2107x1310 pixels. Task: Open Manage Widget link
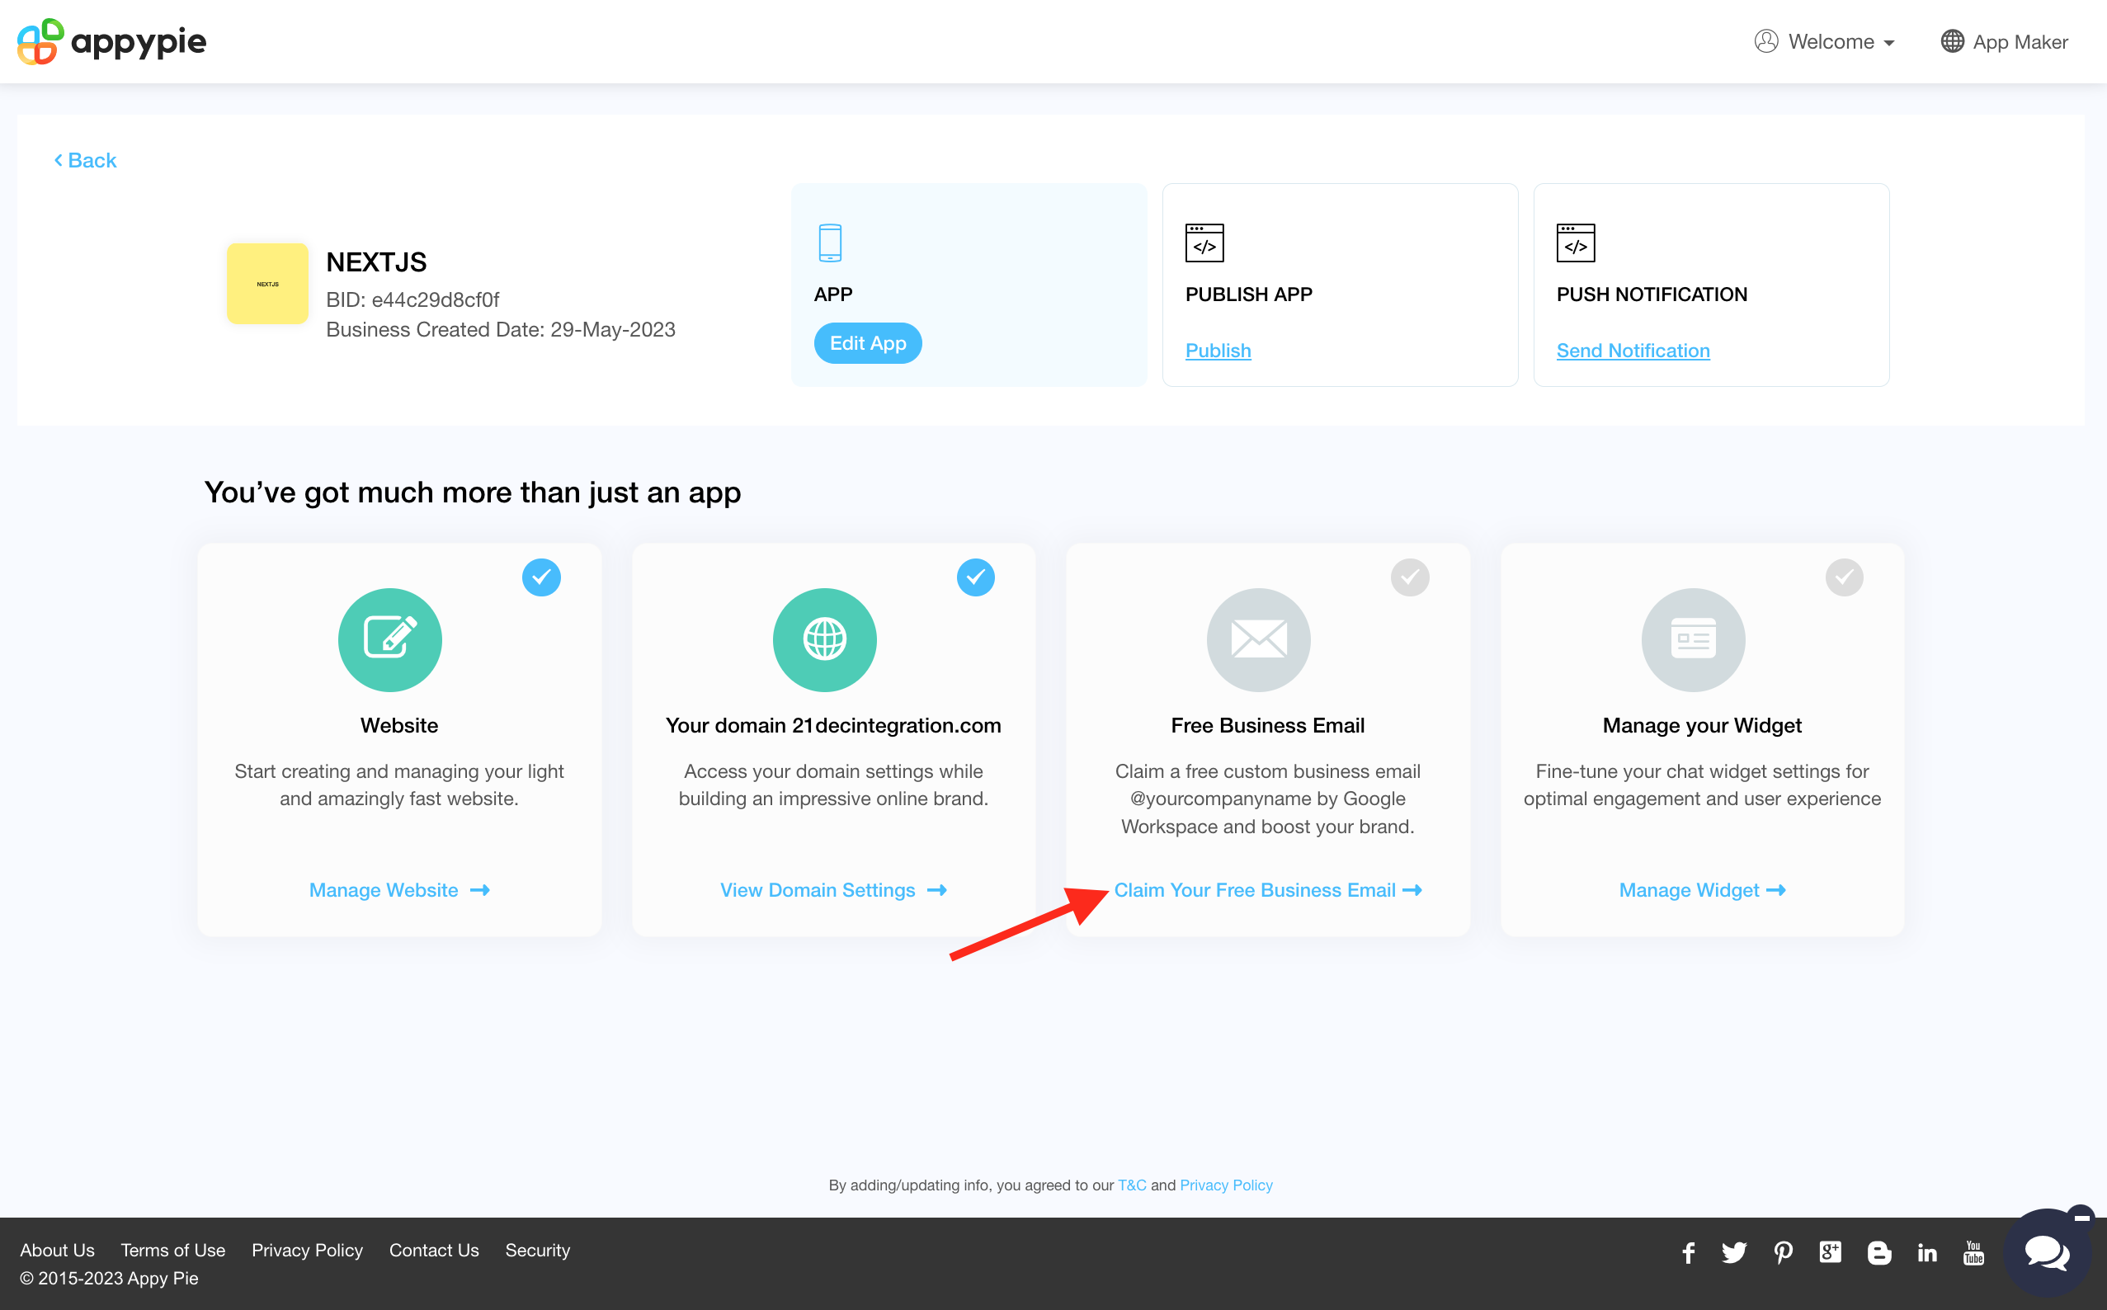click(x=1703, y=891)
